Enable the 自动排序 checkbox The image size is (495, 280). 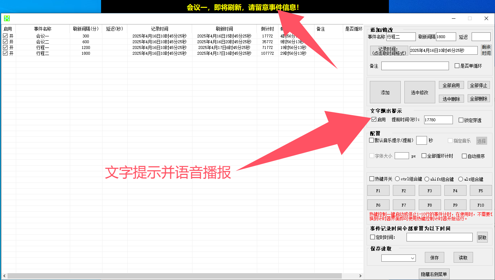pyautogui.click(x=464, y=156)
